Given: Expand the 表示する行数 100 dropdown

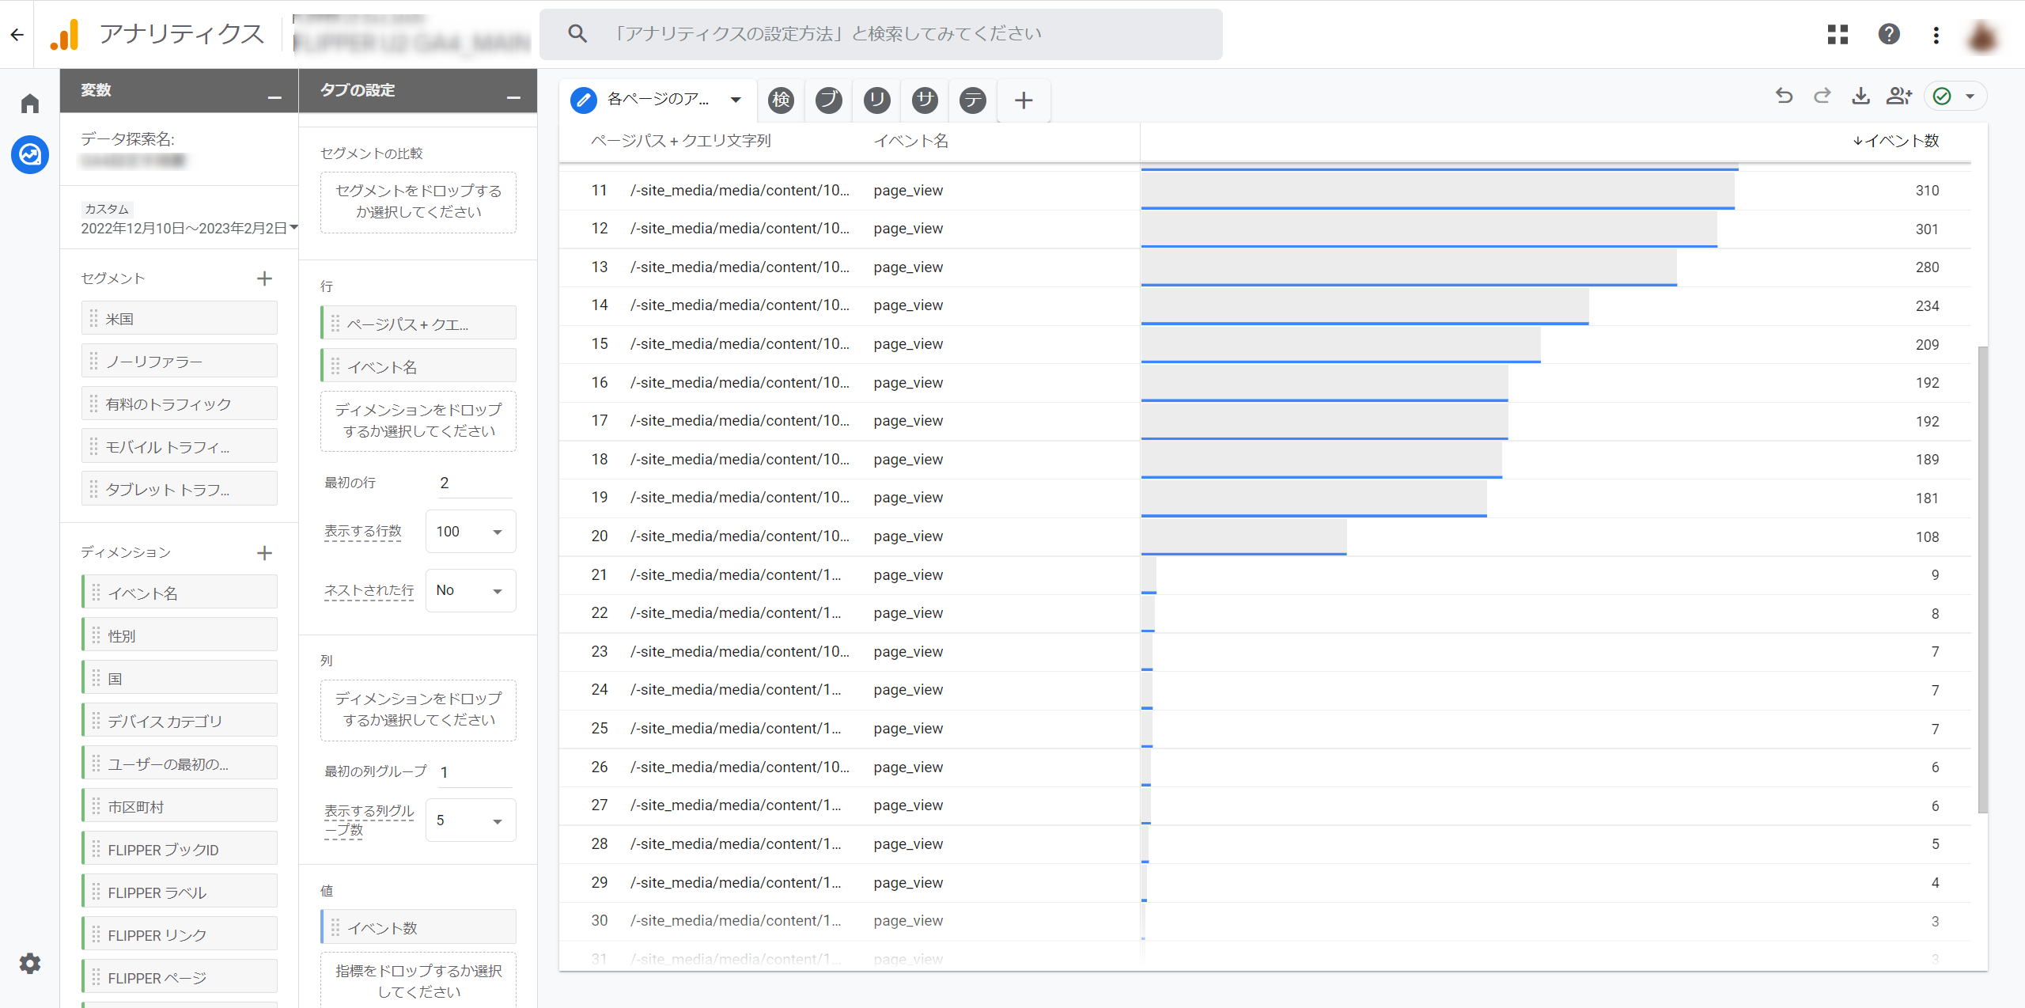Looking at the screenshot, I should pos(471,532).
